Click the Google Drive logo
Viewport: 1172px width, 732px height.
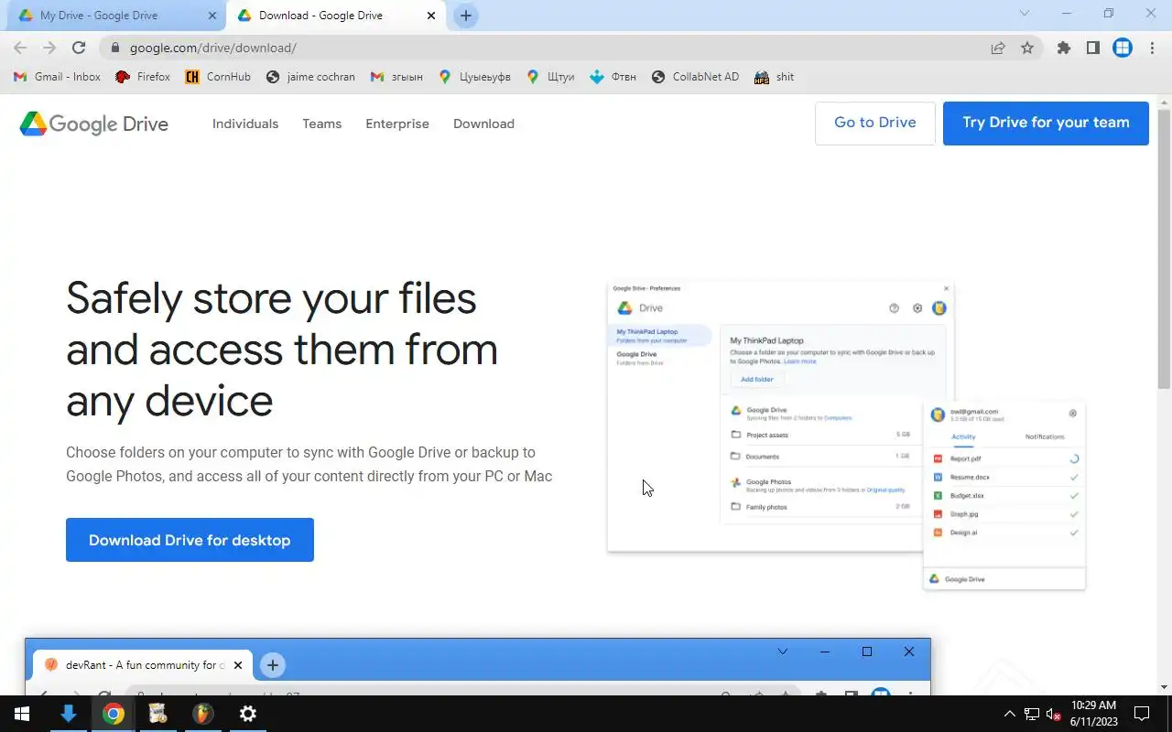pyautogui.click(x=94, y=124)
